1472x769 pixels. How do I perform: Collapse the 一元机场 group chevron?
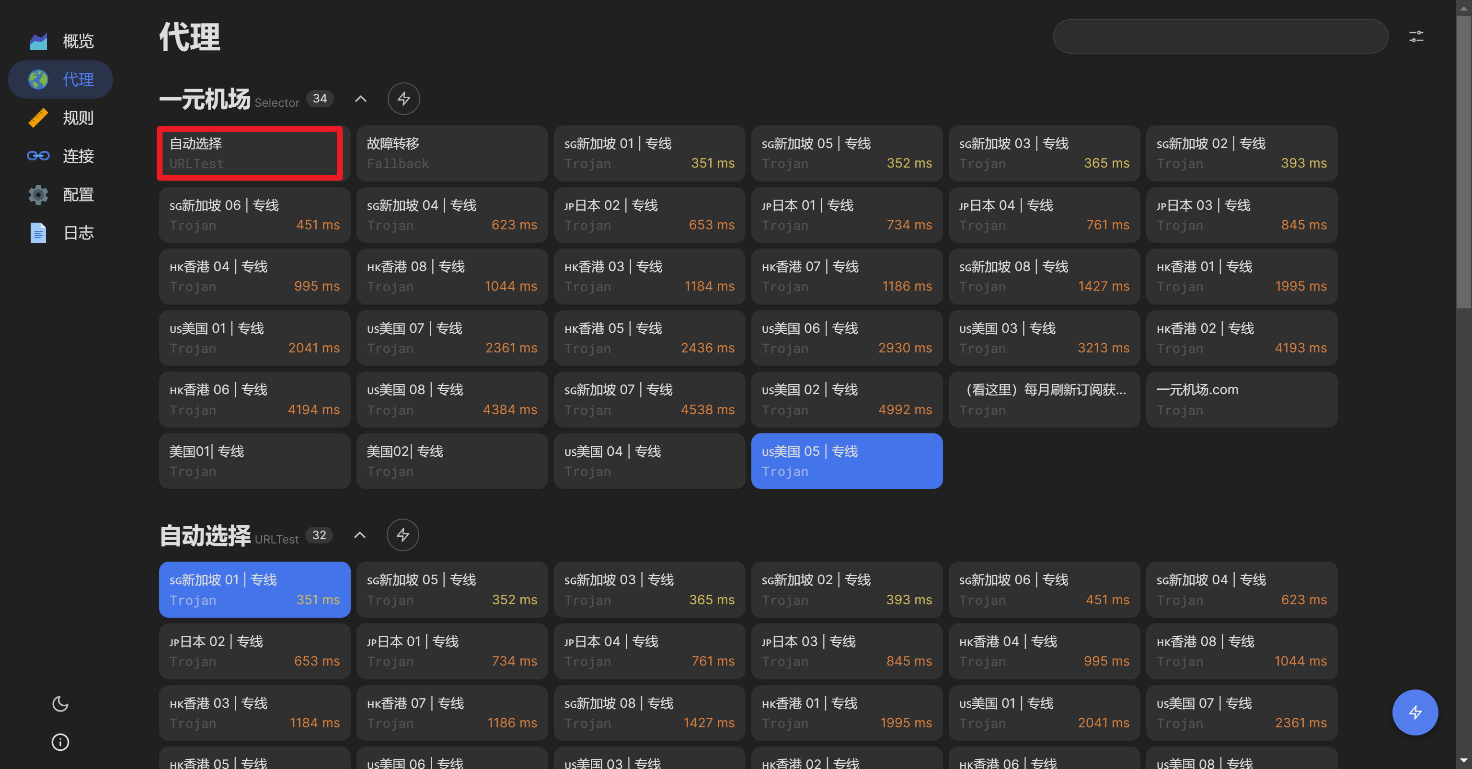click(360, 99)
